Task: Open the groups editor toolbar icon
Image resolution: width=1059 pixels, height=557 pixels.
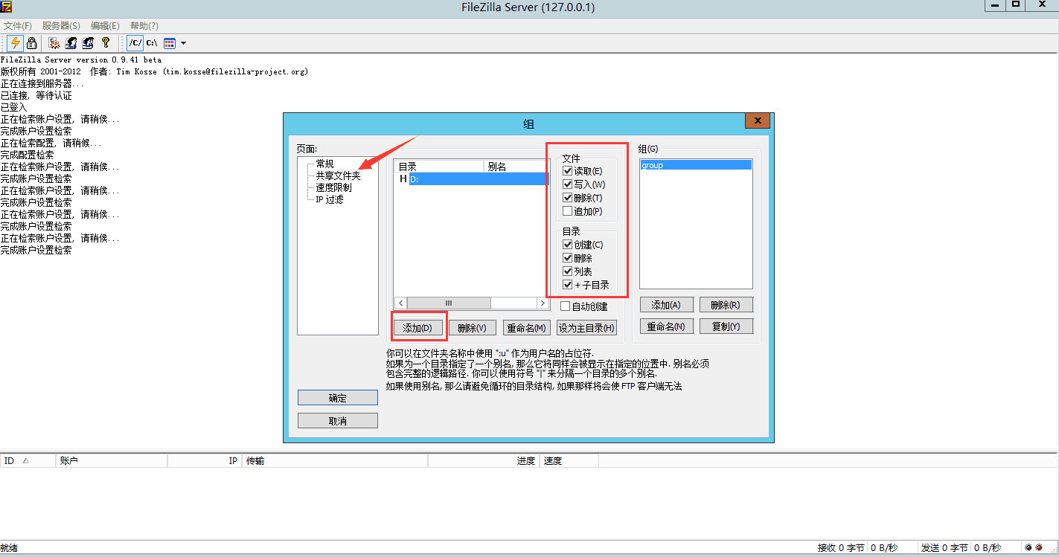Action: coord(89,43)
